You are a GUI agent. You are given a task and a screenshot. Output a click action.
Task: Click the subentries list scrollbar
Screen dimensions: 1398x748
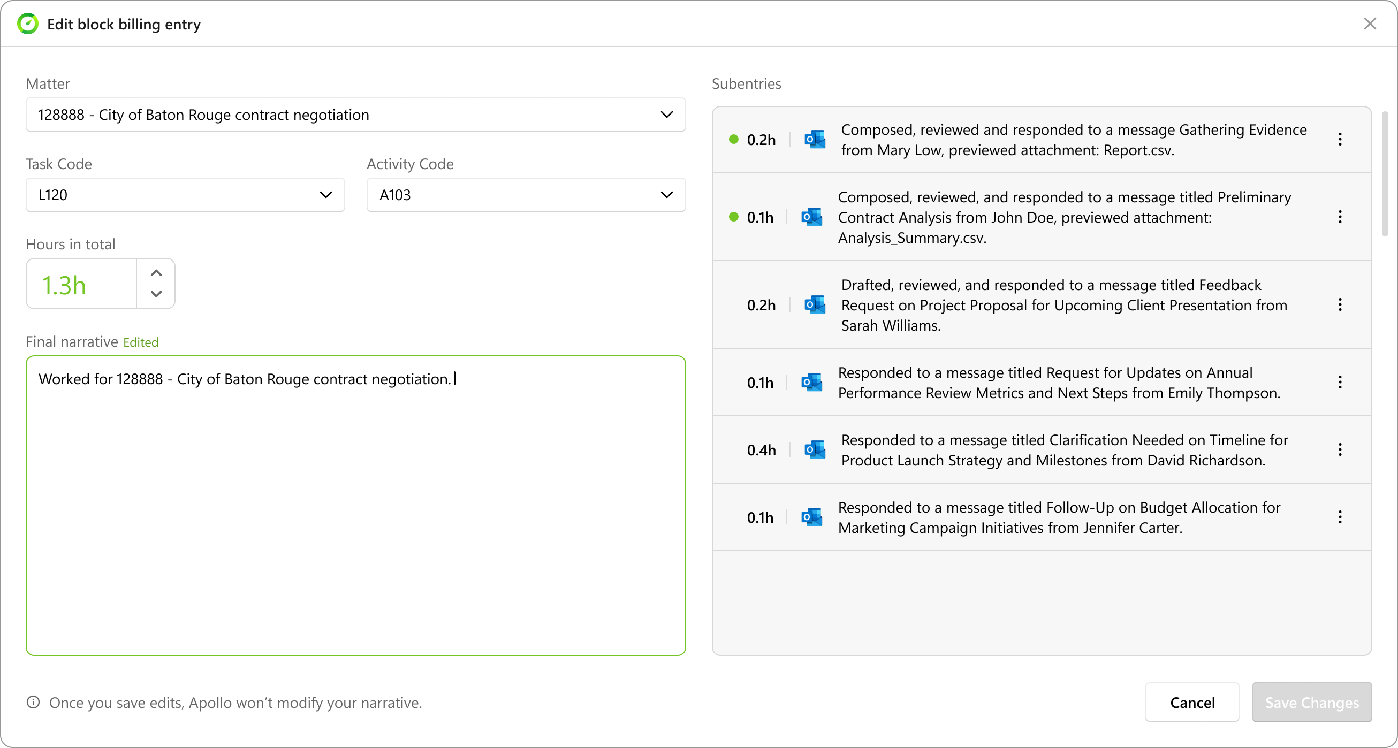coord(1385,173)
